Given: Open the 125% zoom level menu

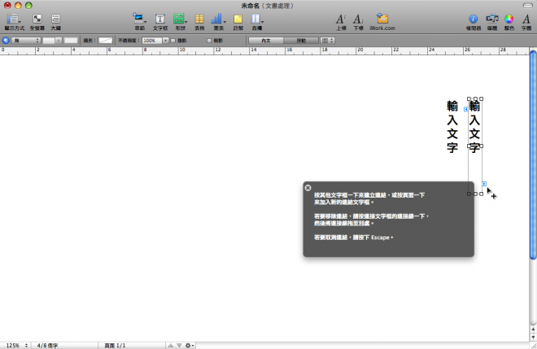Looking at the screenshot, I should [x=13, y=345].
